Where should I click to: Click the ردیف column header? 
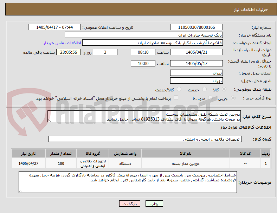point(265,154)
